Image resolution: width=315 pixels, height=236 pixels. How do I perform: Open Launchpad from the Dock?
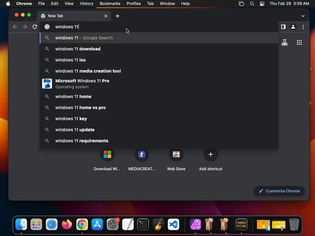36,224
